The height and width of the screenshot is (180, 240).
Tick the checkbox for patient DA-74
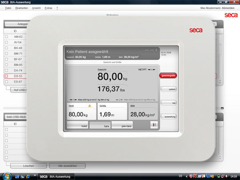tap(6, 70)
